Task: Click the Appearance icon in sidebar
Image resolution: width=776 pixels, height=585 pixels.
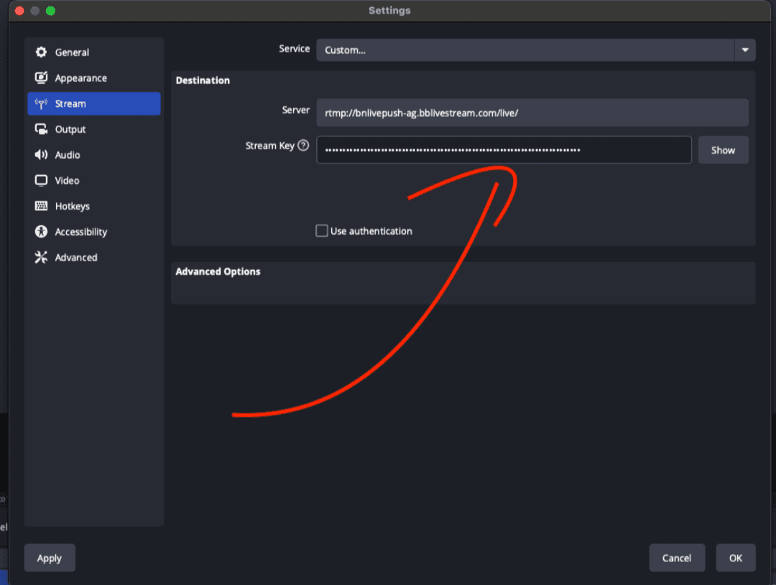Action: pyautogui.click(x=41, y=78)
